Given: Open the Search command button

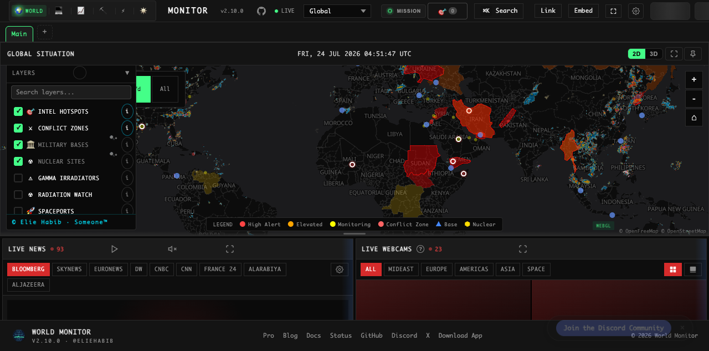Looking at the screenshot, I should tap(499, 11).
